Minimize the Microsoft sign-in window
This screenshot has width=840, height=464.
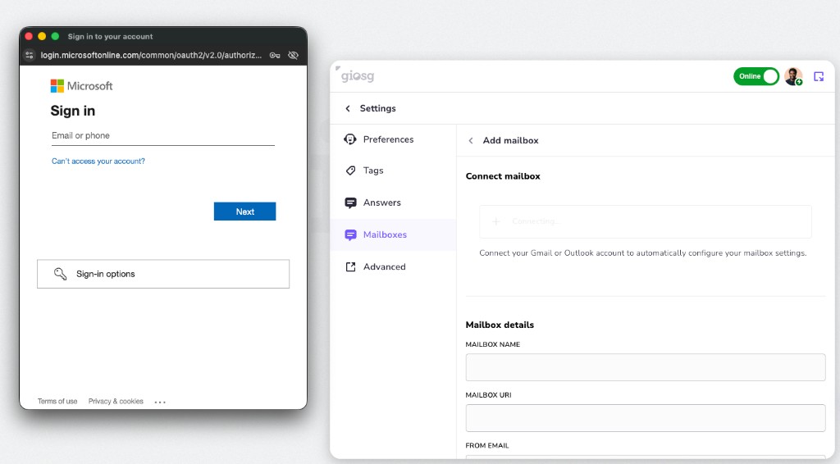click(x=42, y=36)
